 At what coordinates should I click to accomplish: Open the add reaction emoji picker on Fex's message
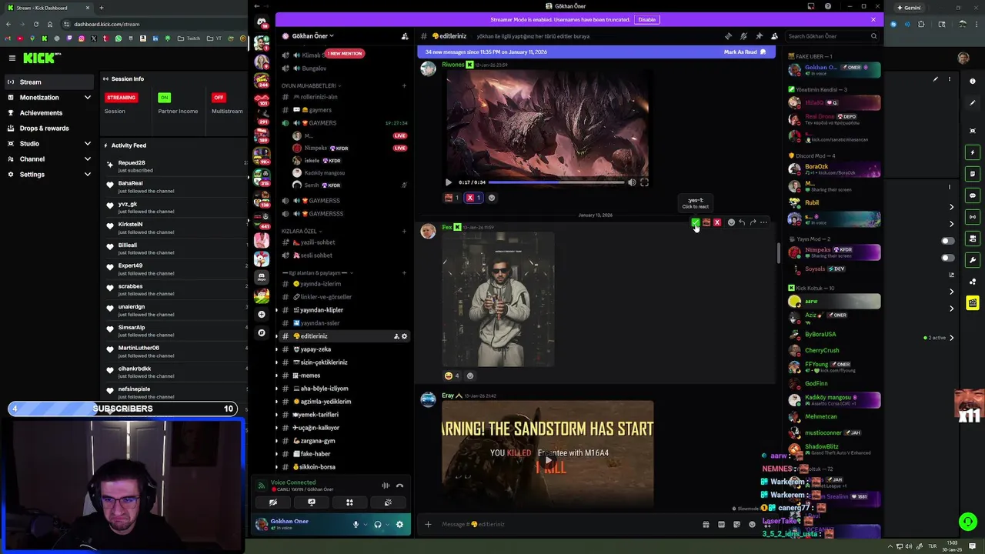point(731,222)
